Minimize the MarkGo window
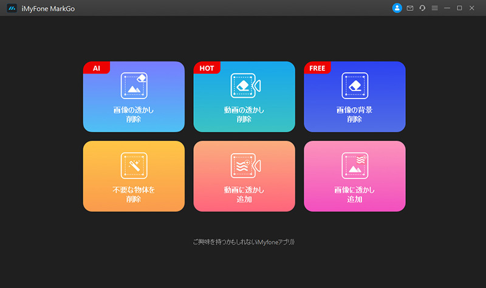 pos(447,8)
